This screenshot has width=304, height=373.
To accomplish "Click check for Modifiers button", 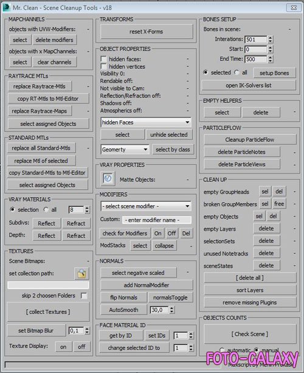I will point(125,234).
